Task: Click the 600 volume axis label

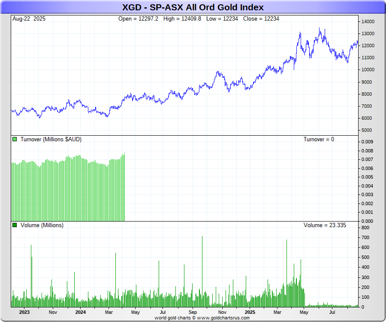Action: pos(365,247)
